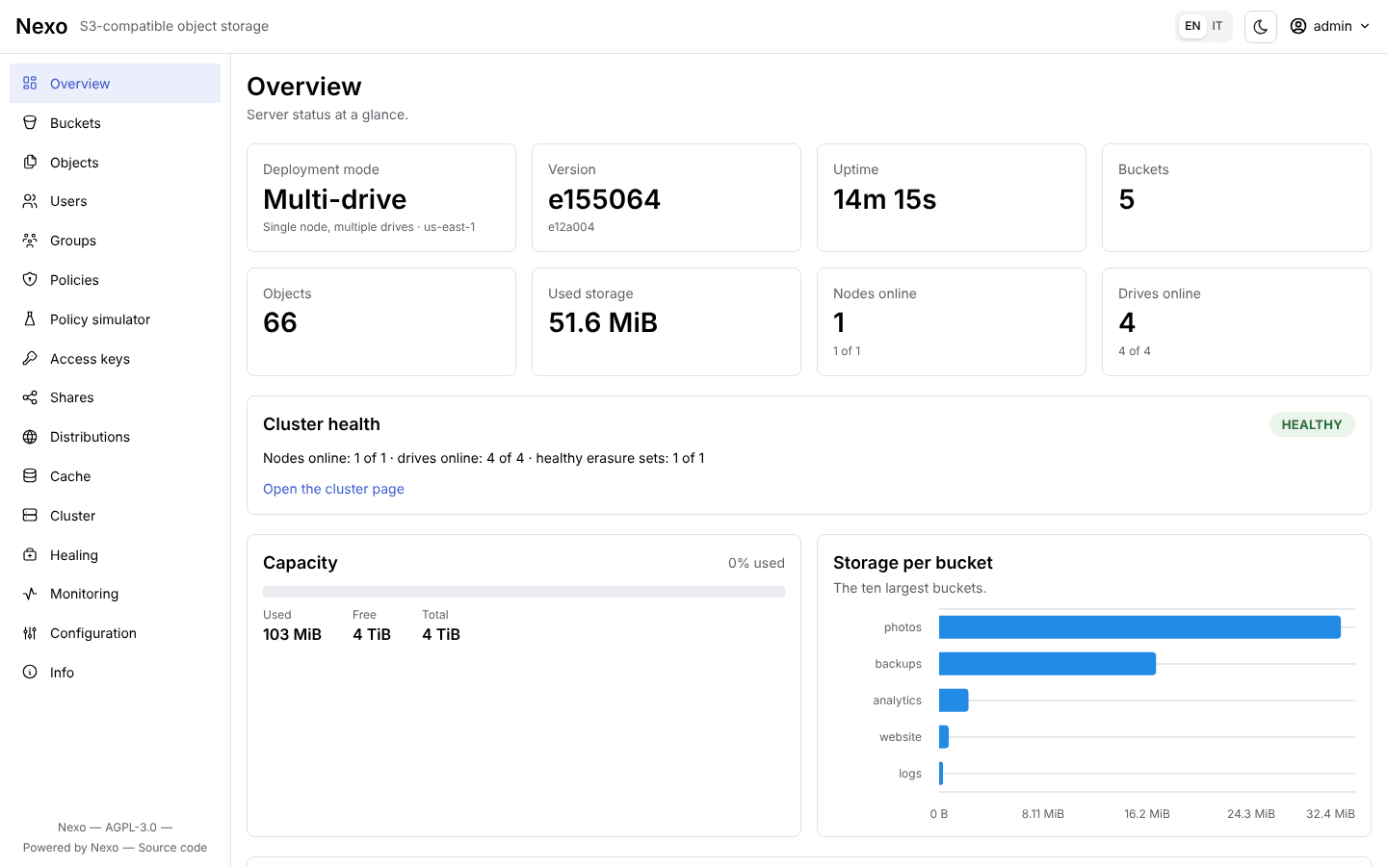Expand the admin account menu chevron

pos(1365,26)
